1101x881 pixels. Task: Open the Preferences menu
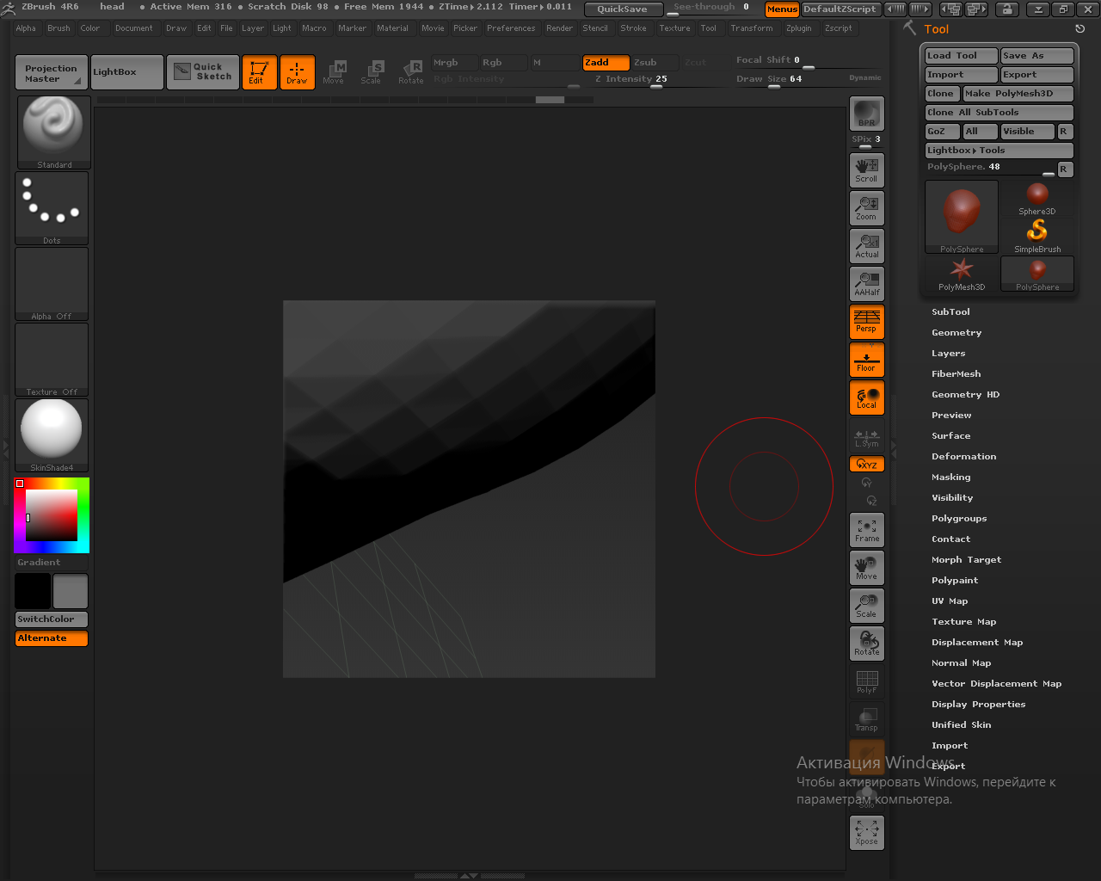click(511, 28)
